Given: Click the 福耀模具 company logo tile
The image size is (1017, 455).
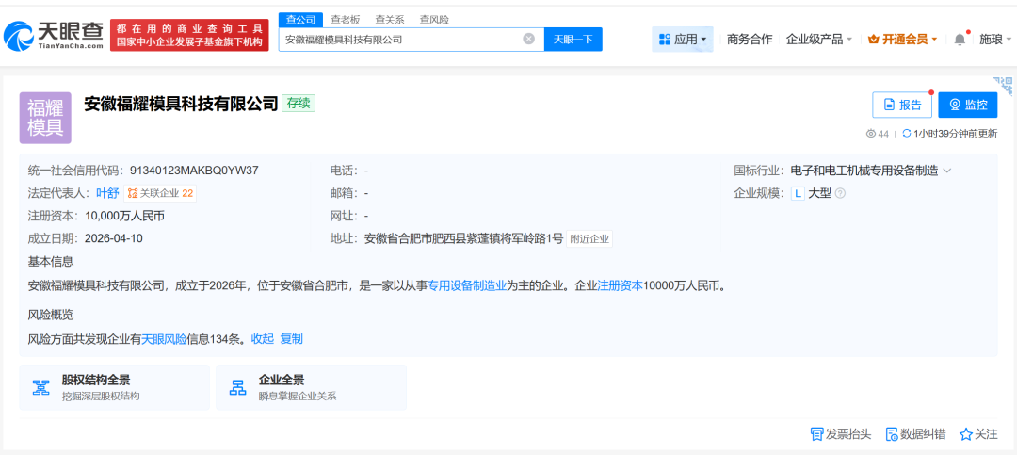Looking at the screenshot, I should point(45,118).
